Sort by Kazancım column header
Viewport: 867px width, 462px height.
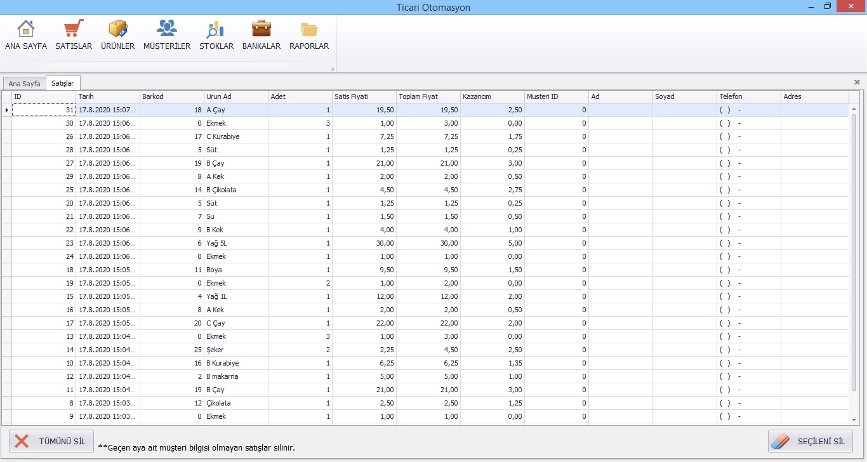(492, 96)
